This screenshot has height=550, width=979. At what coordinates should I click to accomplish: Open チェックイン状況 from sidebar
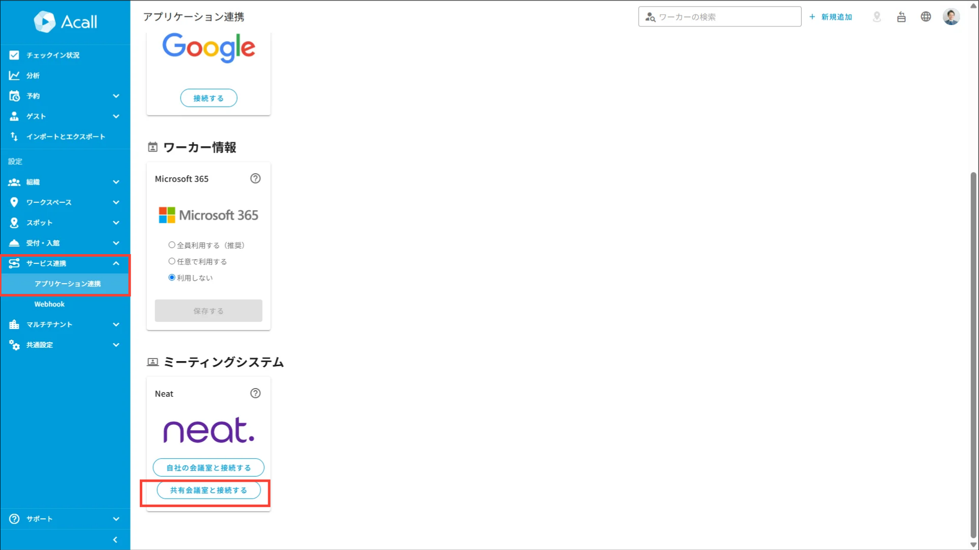pos(65,55)
